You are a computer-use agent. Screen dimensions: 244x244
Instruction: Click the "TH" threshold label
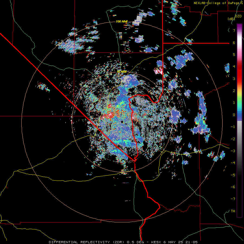[233, 211]
